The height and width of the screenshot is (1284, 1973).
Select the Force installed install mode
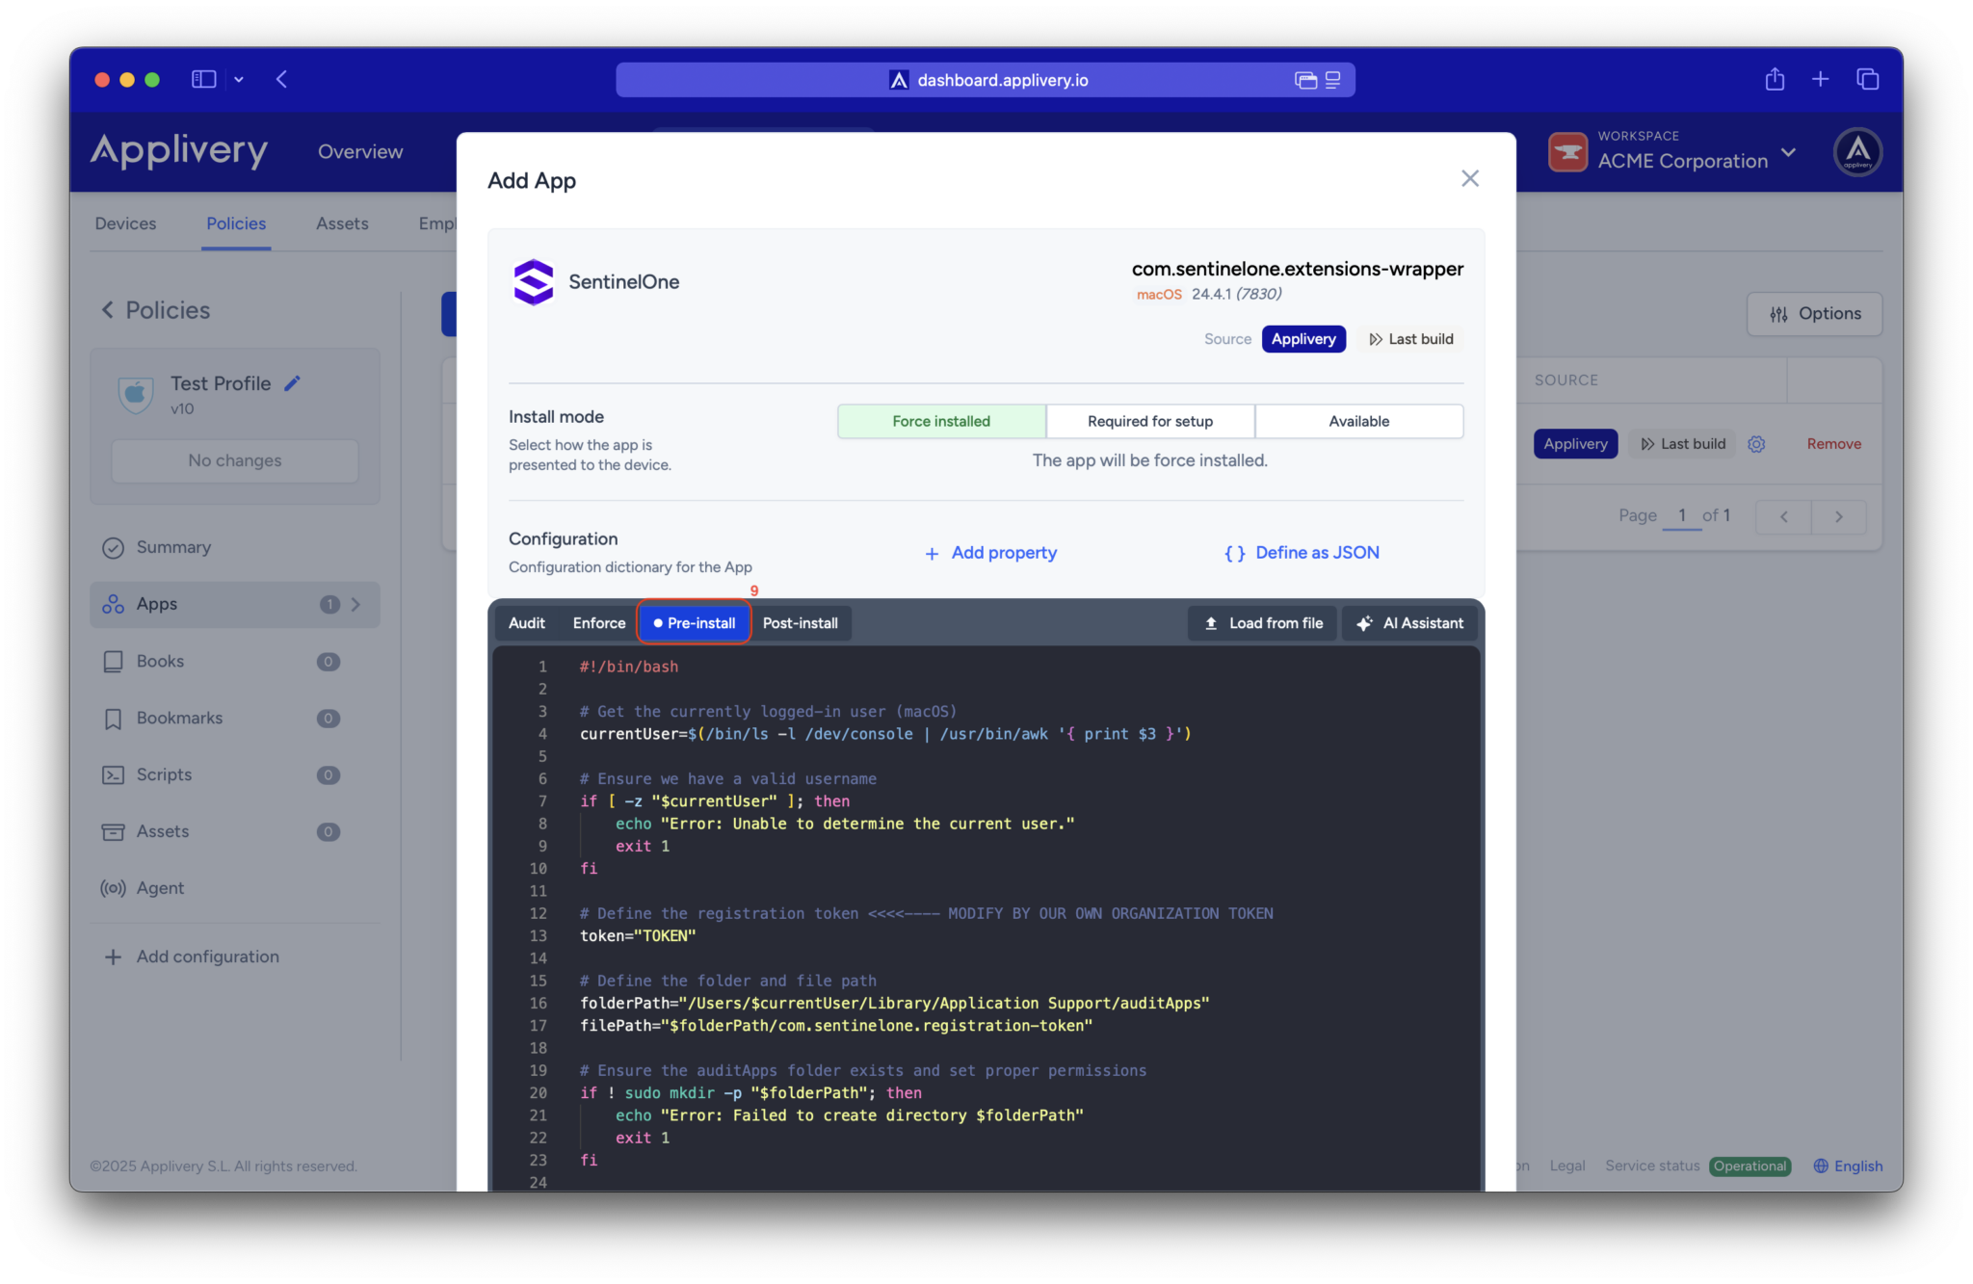click(x=940, y=421)
